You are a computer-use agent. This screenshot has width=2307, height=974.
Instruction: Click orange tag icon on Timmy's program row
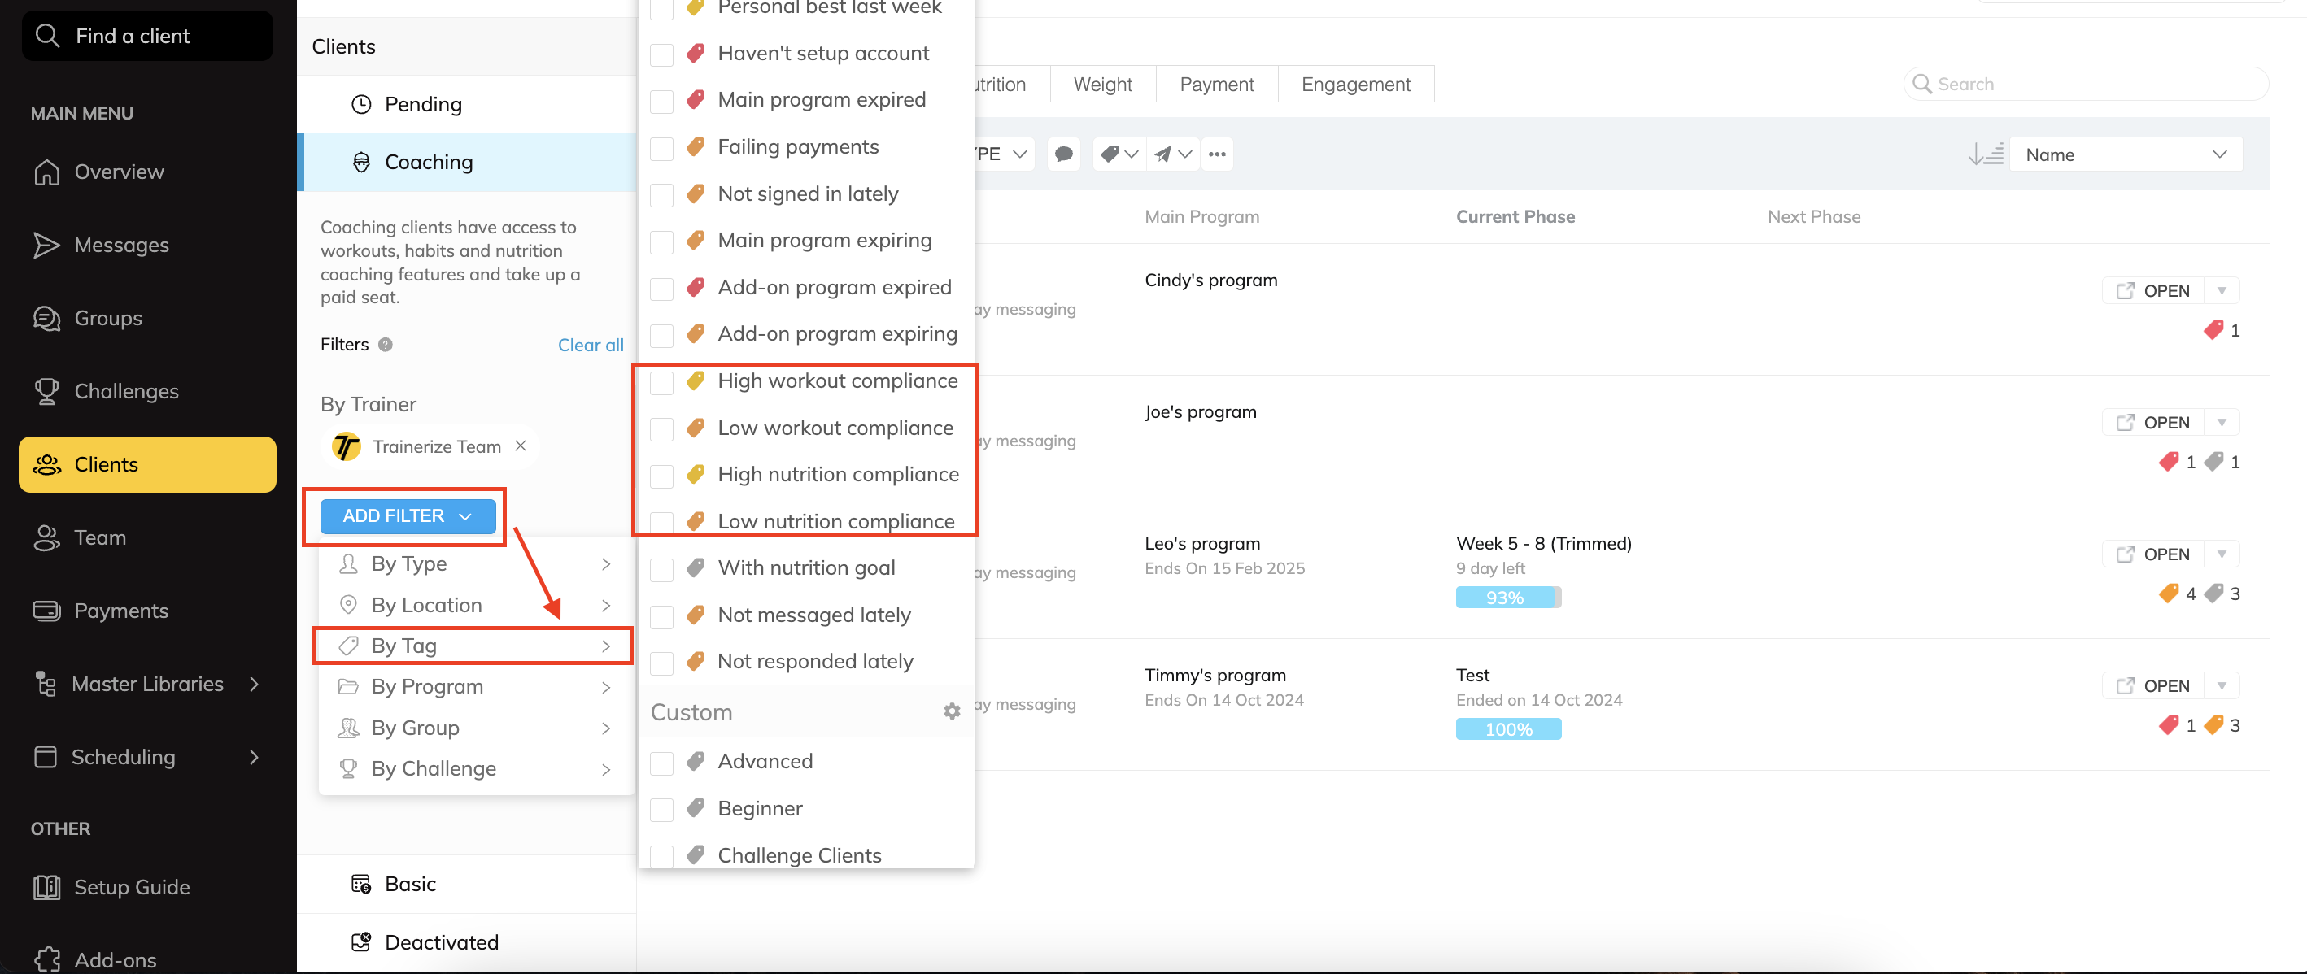(2213, 725)
